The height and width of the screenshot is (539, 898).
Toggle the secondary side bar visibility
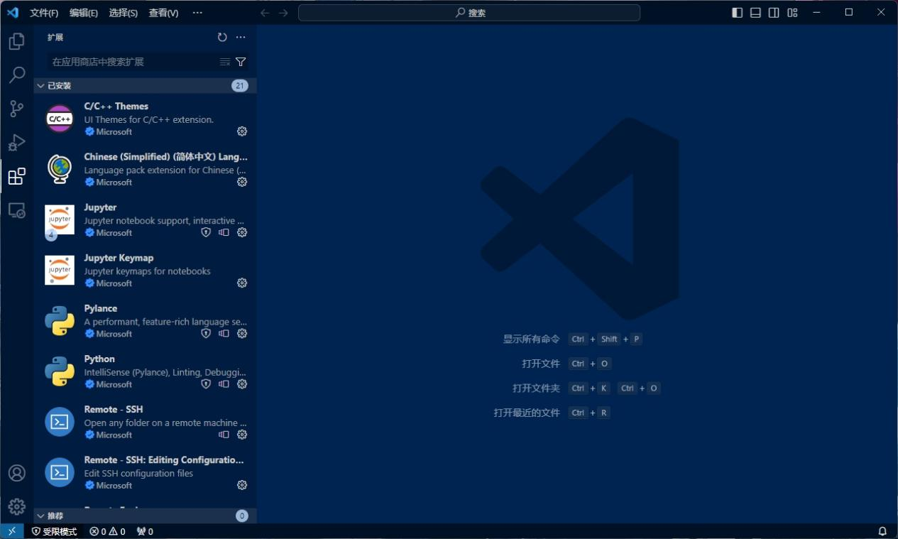[x=774, y=13]
